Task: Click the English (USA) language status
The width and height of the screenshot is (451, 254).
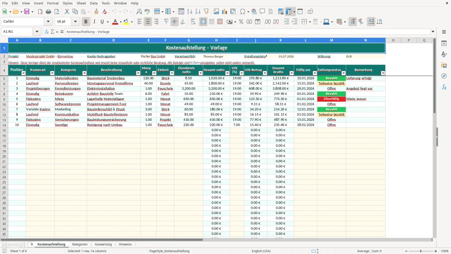Action: (x=261, y=251)
